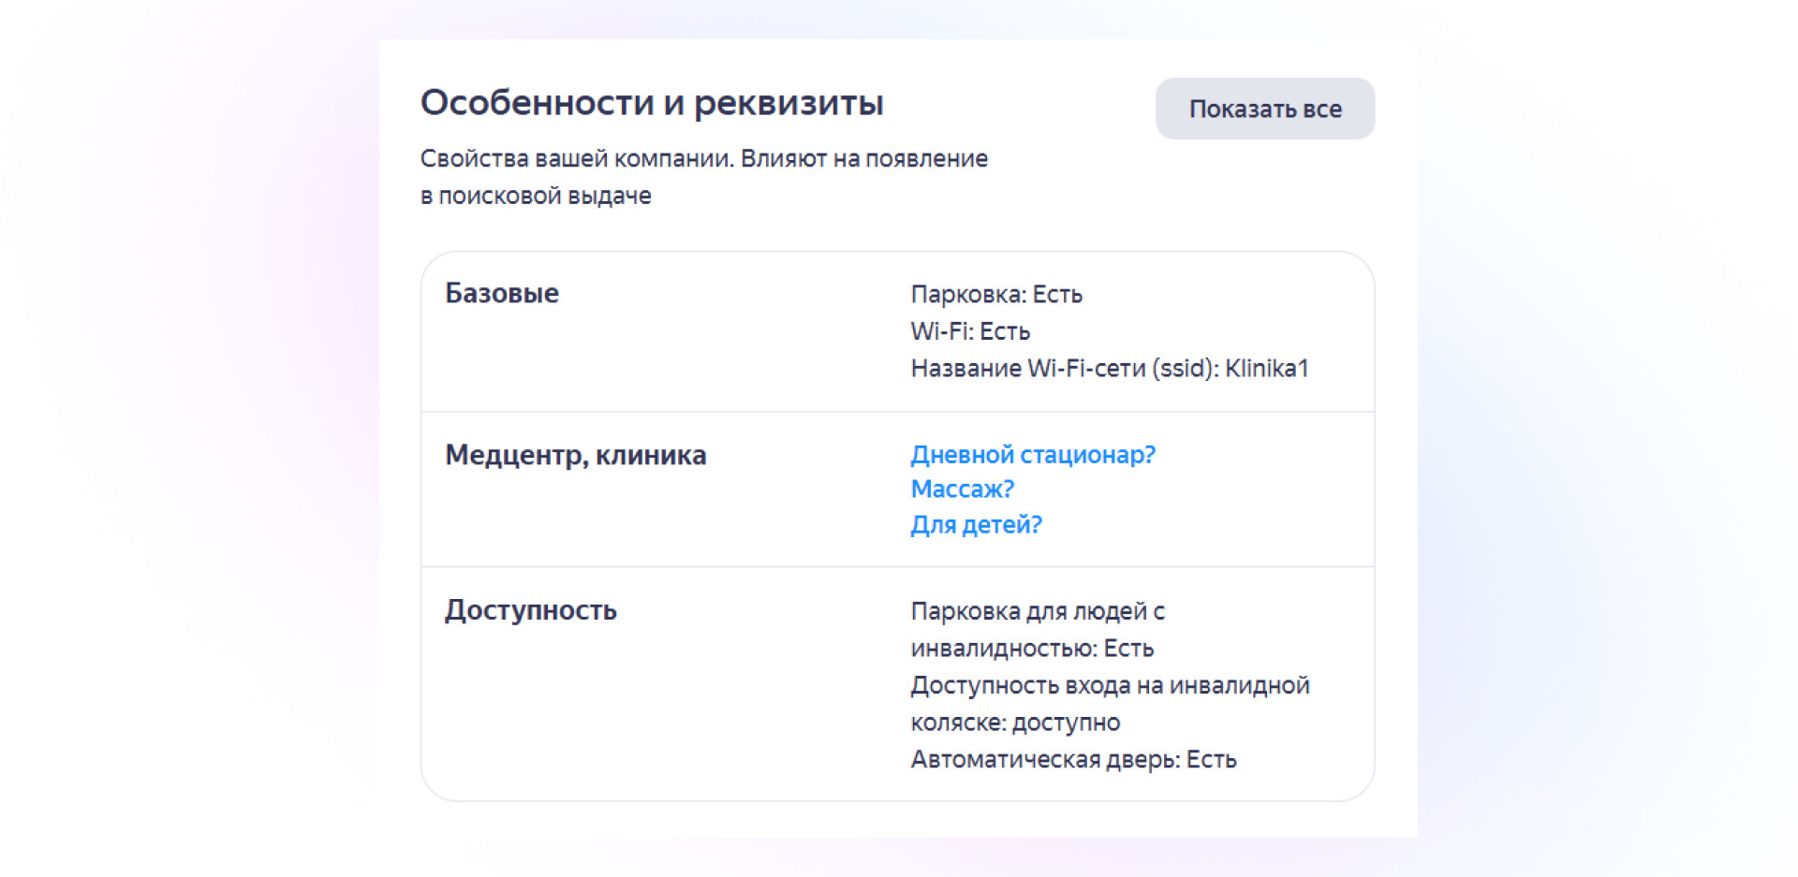The height and width of the screenshot is (877, 1798).
Task: Open the "Для детей?" link
Action: click(x=976, y=525)
